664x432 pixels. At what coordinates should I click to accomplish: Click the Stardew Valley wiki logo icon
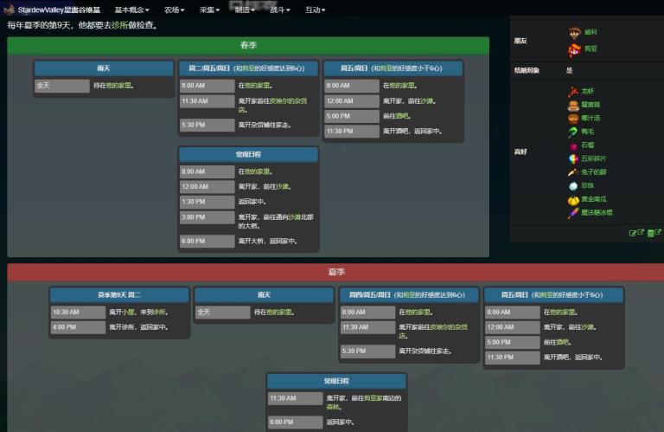(10, 10)
